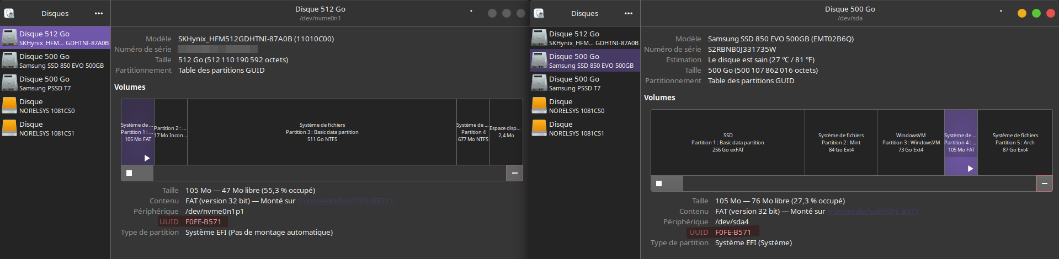The image size is (1059, 259).
Task: Click the model text Samsung SSD 850 EVO 500GB (EMT02B6Q)
Action: coord(781,39)
